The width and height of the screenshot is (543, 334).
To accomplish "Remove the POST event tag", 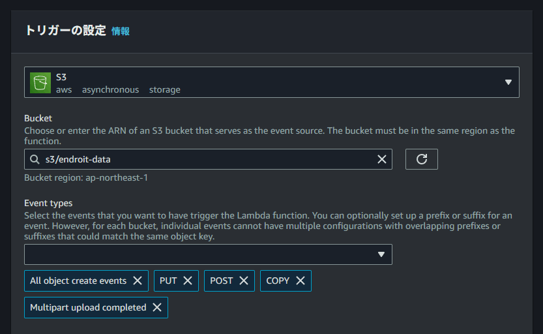I will pyautogui.click(x=244, y=281).
